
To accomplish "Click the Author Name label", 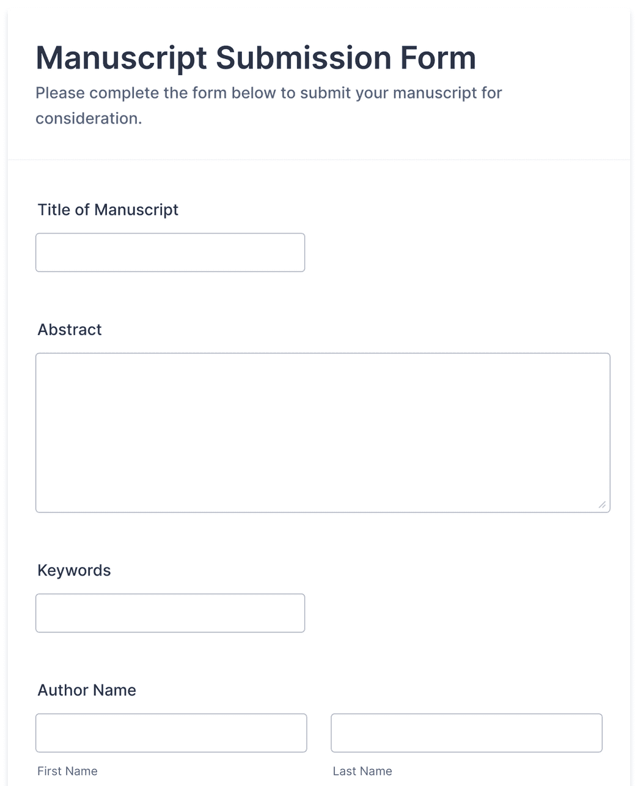I will [86, 690].
